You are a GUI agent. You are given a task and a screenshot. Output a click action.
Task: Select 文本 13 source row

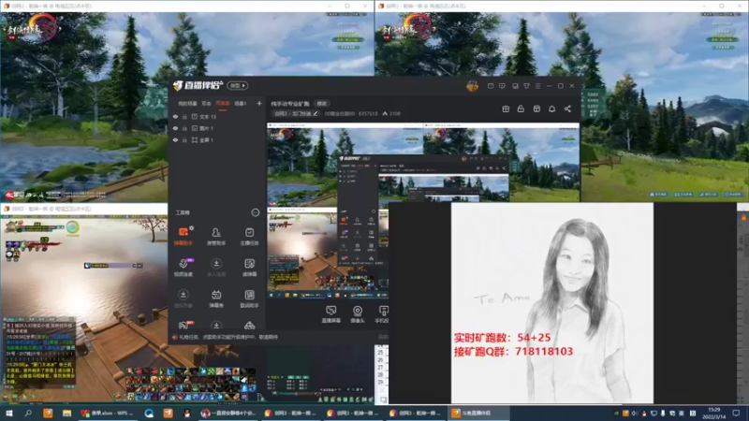217,116
